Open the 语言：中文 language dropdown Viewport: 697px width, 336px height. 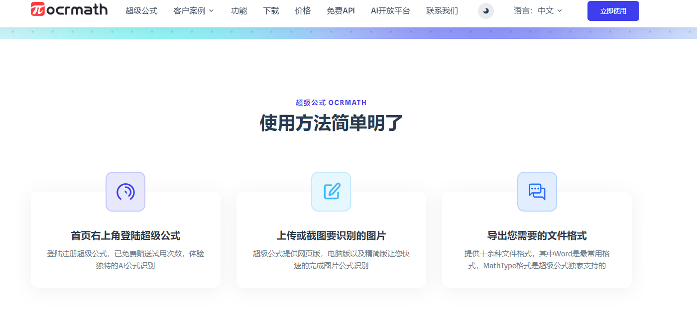[x=538, y=10]
